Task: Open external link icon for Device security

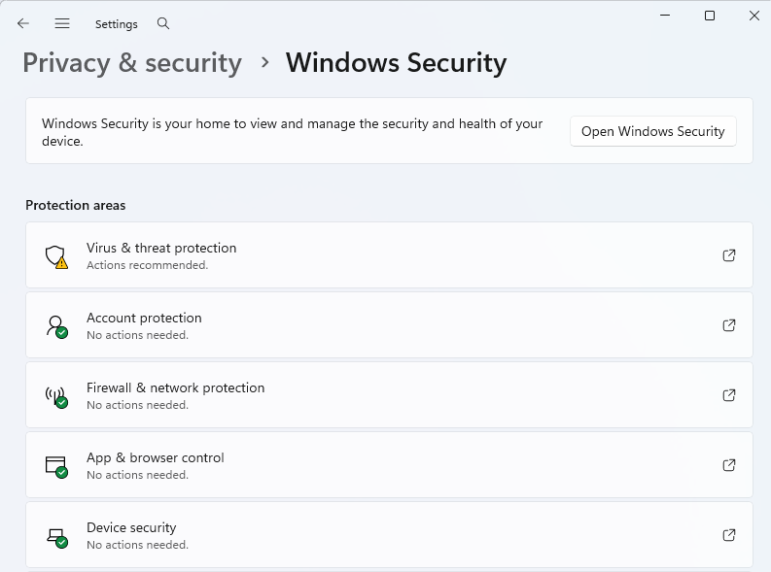Action: [729, 535]
